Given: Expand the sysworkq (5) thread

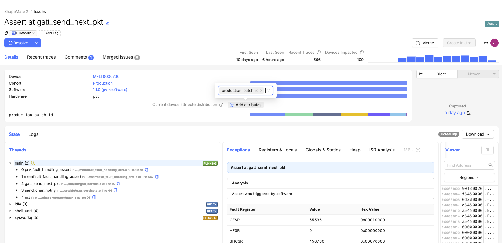Looking at the screenshot, I should pyautogui.click(x=10, y=218).
